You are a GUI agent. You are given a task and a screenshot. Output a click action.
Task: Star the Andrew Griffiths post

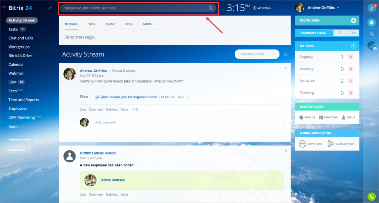click(286, 68)
